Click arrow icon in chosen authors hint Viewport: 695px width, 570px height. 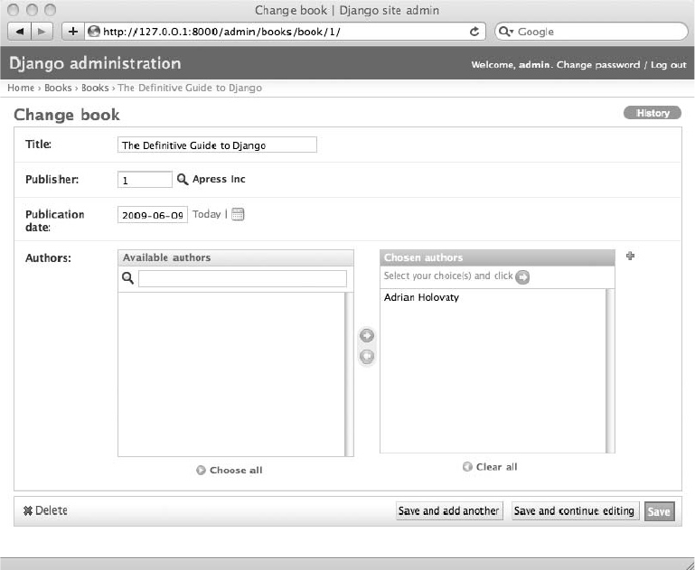[x=522, y=276]
